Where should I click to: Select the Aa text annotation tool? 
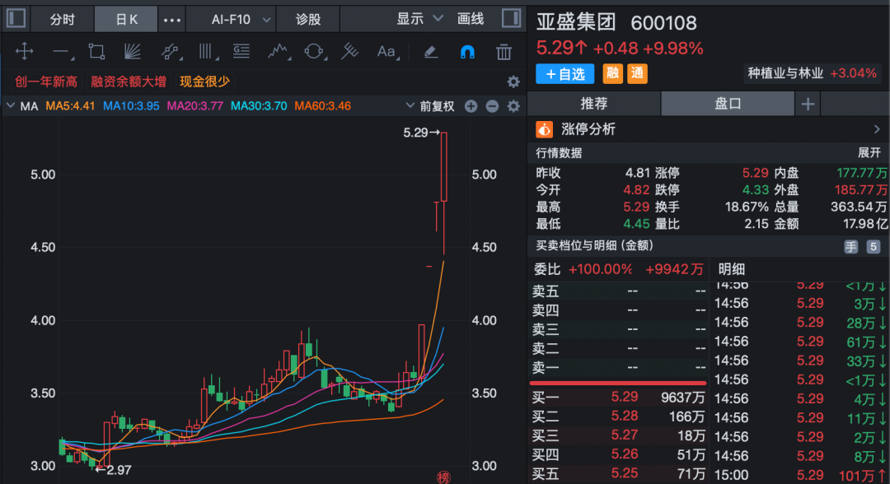(x=386, y=52)
